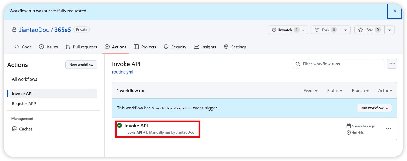Screen dimensions: 407x161
Task: Click the New workflow button
Action: (x=81, y=65)
